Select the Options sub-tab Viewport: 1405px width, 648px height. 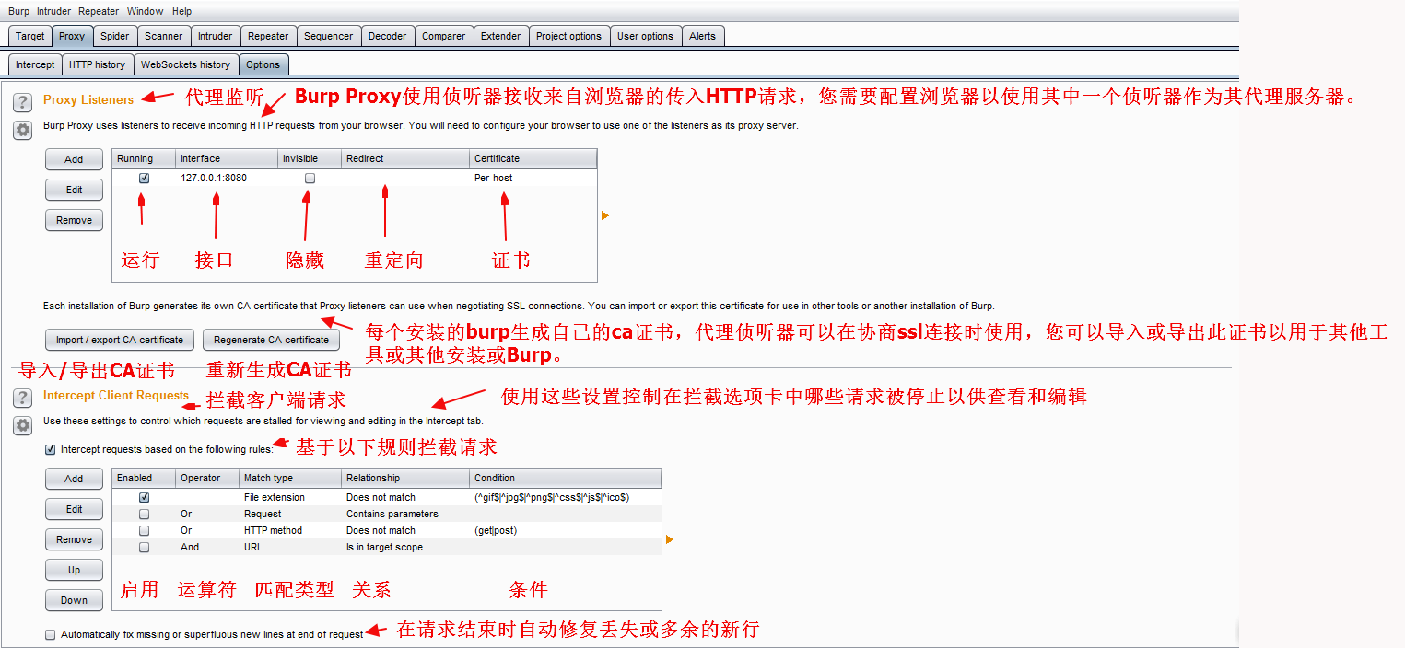[x=263, y=64]
